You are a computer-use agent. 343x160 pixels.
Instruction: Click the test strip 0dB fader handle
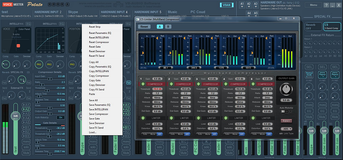[16, 116]
